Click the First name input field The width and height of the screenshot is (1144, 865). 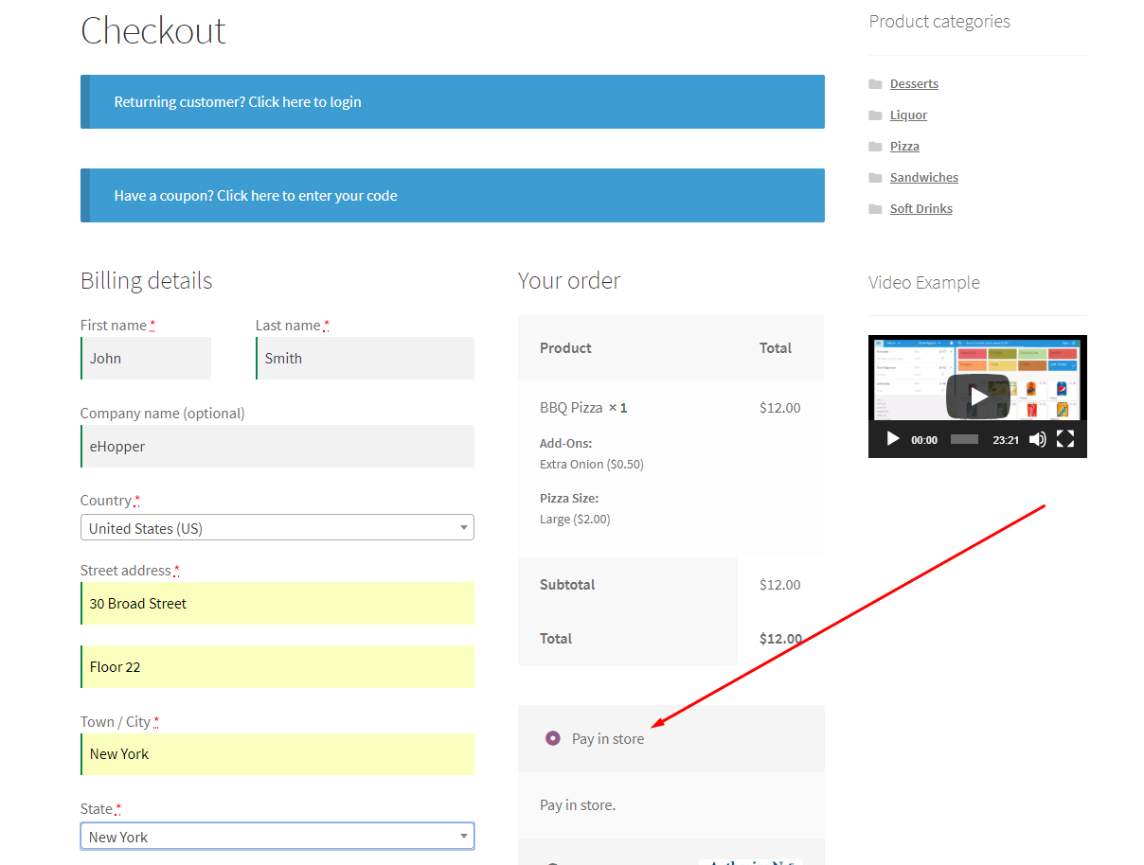tap(147, 359)
